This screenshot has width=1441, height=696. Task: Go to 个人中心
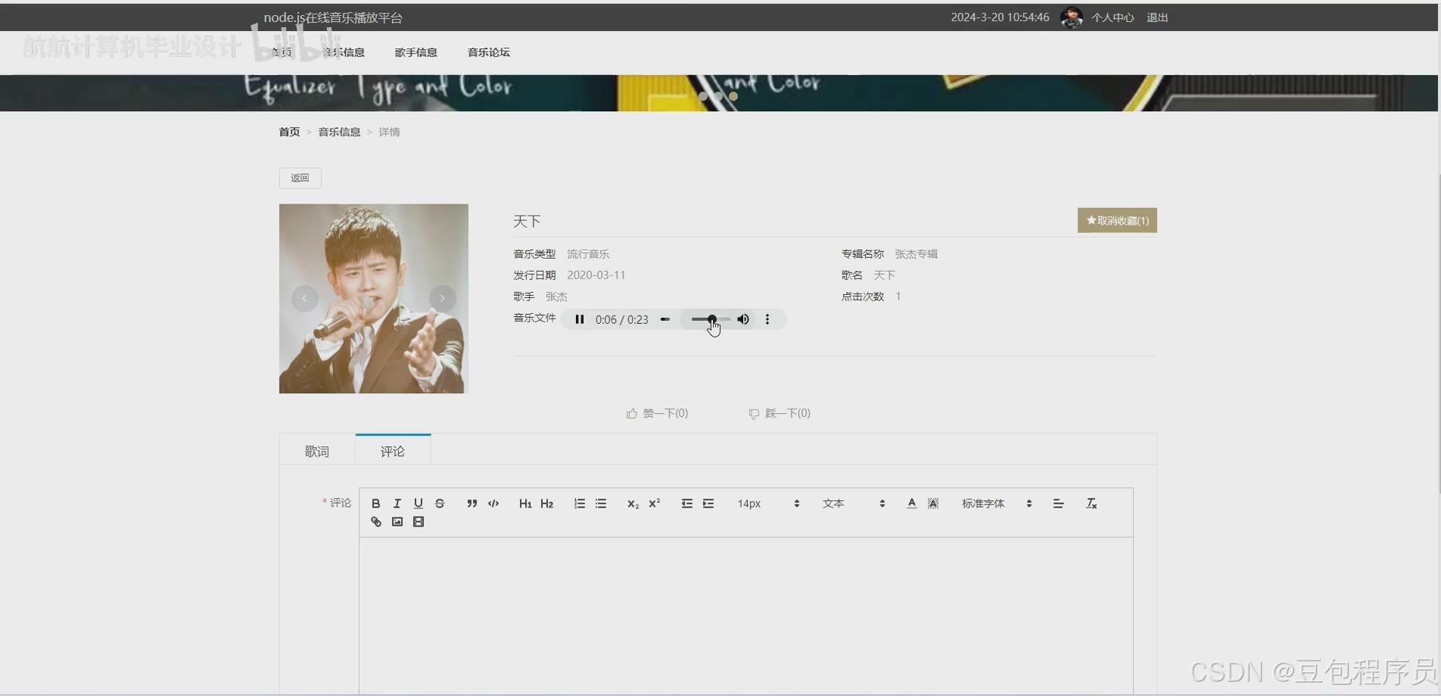pos(1113,17)
